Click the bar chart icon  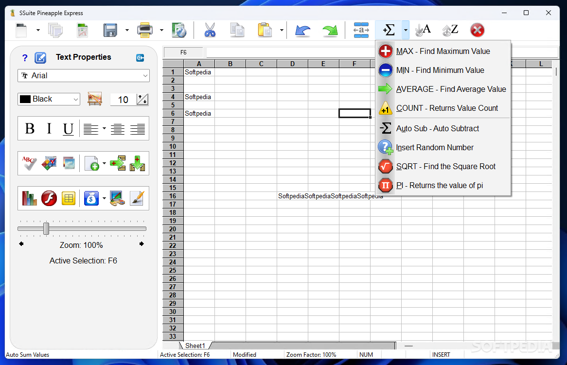pyautogui.click(x=29, y=198)
